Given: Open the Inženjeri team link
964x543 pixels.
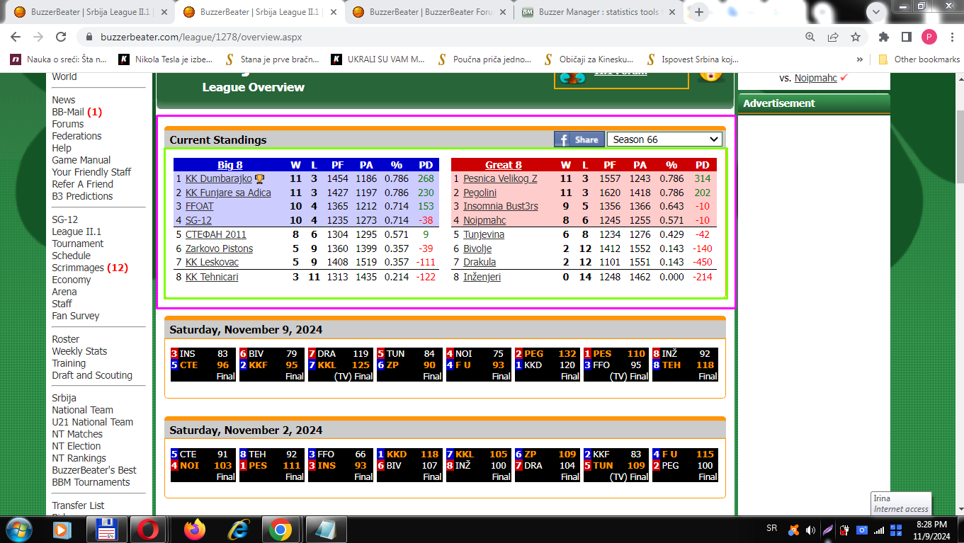Looking at the screenshot, I should point(482,277).
